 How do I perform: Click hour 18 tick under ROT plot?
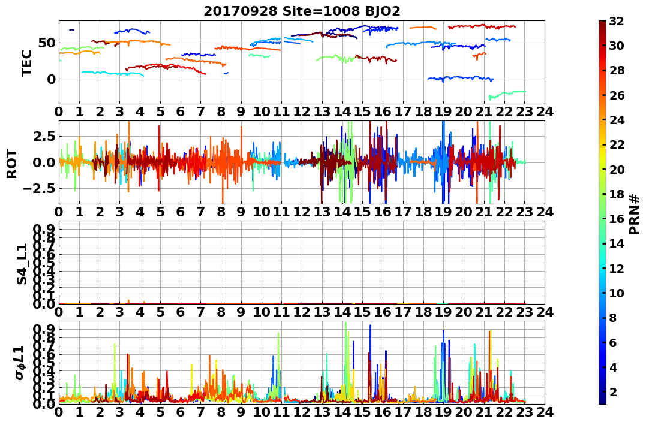pyautogui.click(x=423, y=212)
